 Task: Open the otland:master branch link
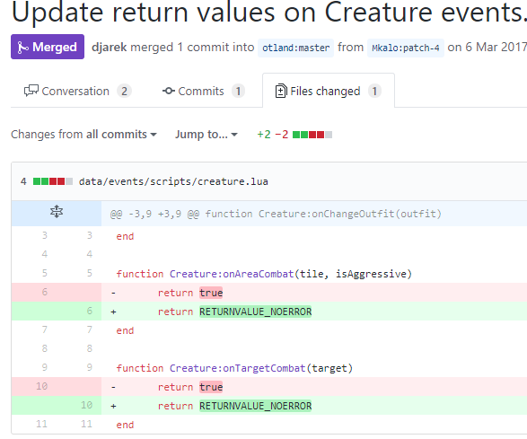click(x=295, y=48)
